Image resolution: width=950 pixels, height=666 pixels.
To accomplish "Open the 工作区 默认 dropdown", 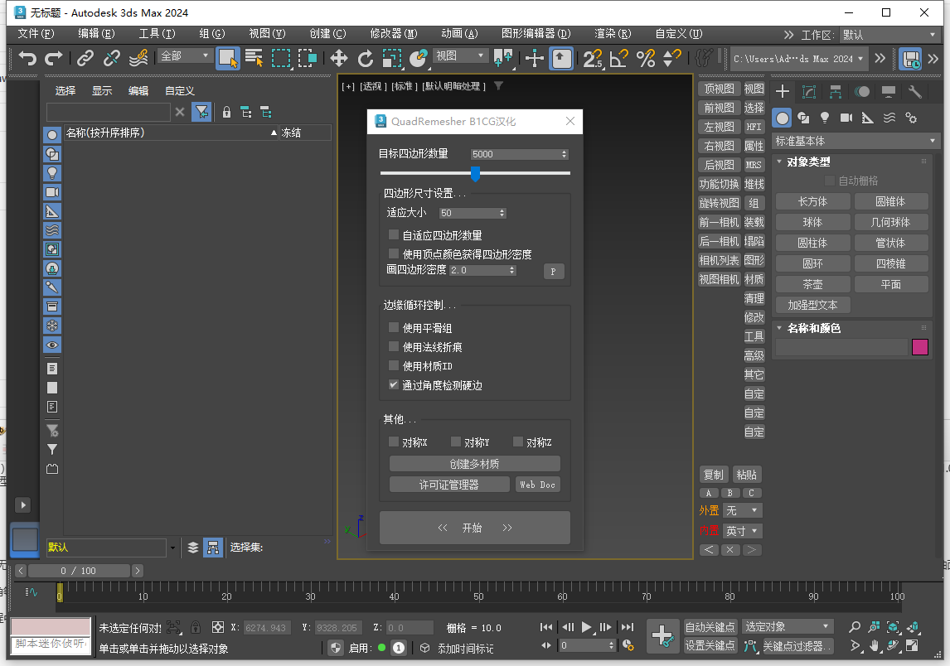I will point(889,35).
